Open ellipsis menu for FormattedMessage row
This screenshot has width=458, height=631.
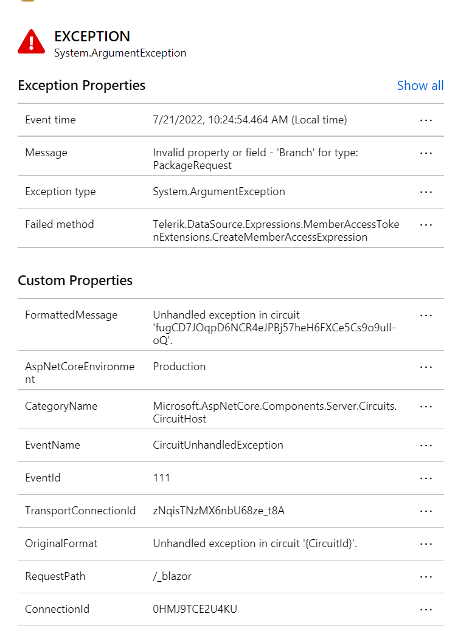click(426, 315)
